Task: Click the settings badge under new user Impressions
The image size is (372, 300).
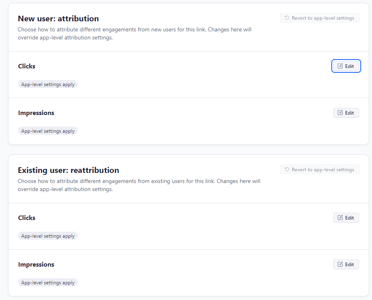Action: (x=48, y=131)
